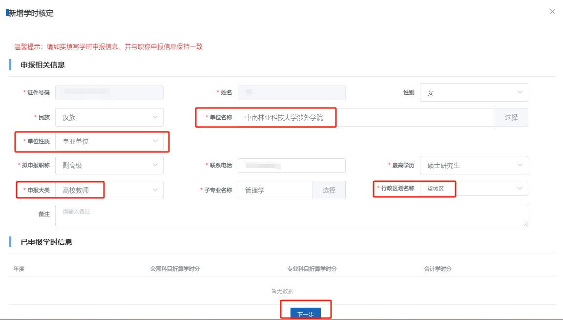Expand the 申报大类 dropdown

109,190
